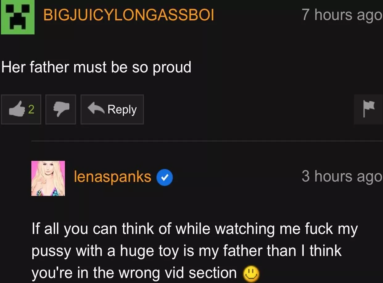The image size is (383, 283).
Task: Flag the first comment as inappropriate
Action: pos(369,109)
